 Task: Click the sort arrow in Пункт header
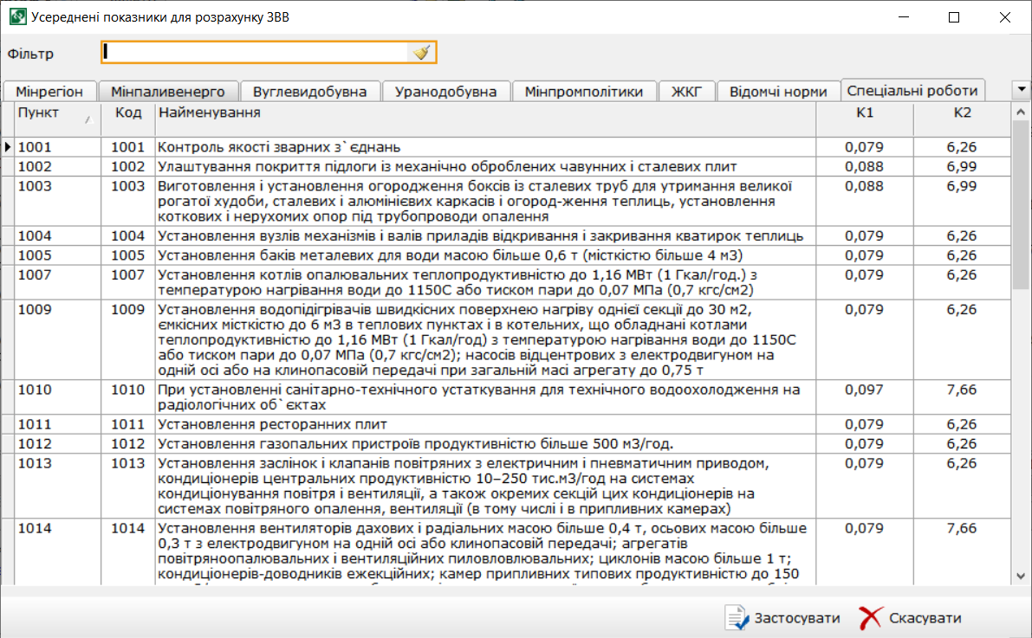coord(88,120)
